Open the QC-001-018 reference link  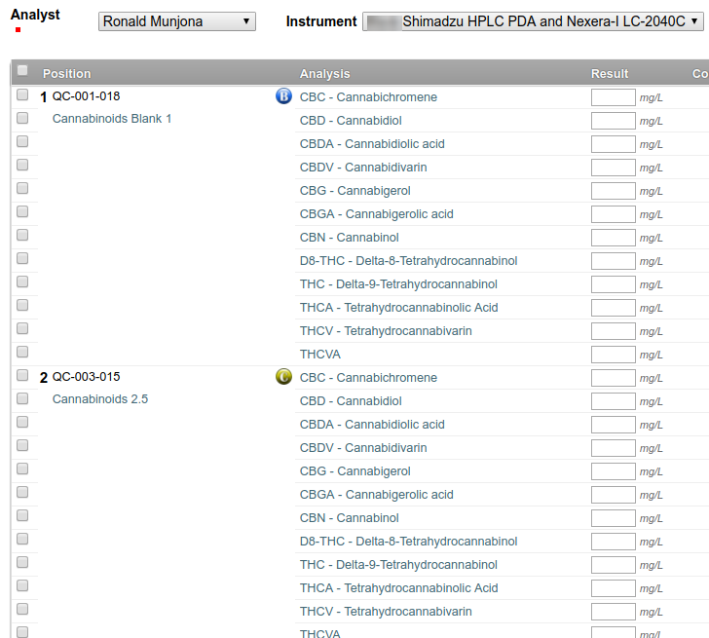click(x=86, y=96)
